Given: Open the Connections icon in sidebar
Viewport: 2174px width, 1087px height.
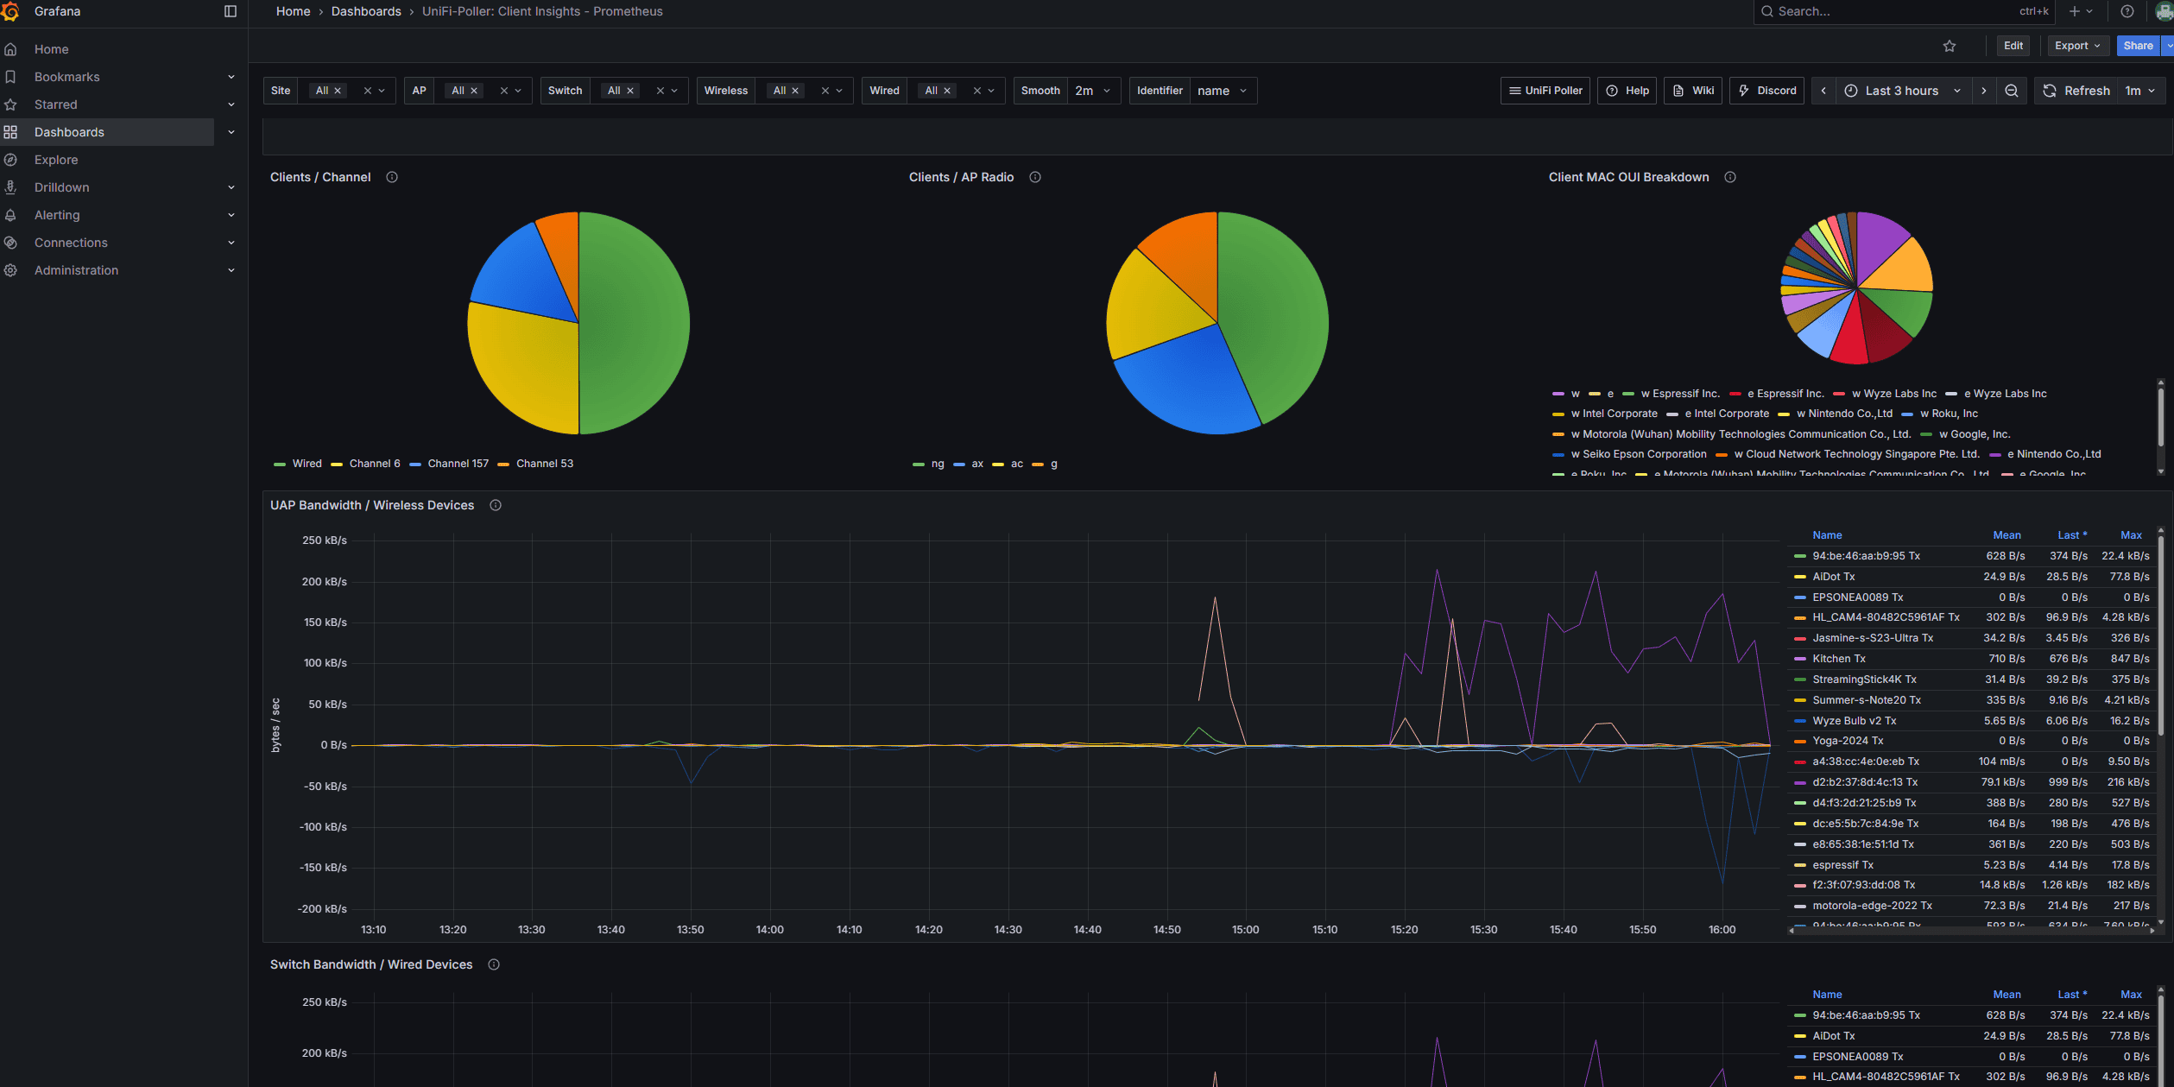Looking at the screenshot, I should point(10,243).
